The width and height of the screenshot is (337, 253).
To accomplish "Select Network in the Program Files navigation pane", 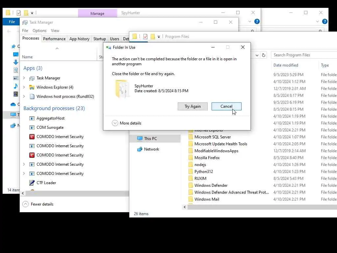I will tap(151, 149).
